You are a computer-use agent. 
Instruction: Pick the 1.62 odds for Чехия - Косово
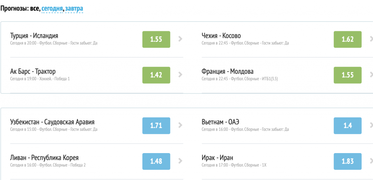coord(348,39)
